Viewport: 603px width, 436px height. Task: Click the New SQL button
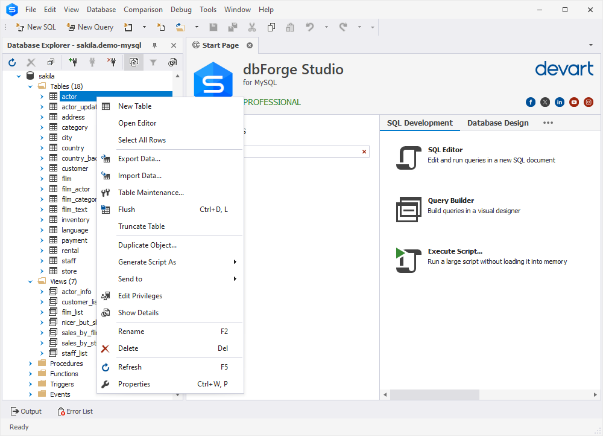click(x=36, y=27)
